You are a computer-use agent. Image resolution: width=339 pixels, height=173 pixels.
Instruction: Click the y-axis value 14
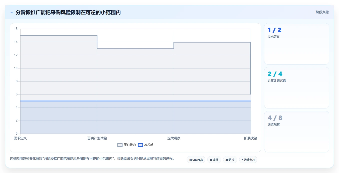coord(16,42)
